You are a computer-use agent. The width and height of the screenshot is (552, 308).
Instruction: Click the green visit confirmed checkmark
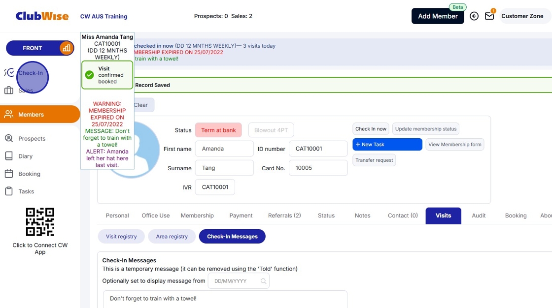click(x=89, y=74)
